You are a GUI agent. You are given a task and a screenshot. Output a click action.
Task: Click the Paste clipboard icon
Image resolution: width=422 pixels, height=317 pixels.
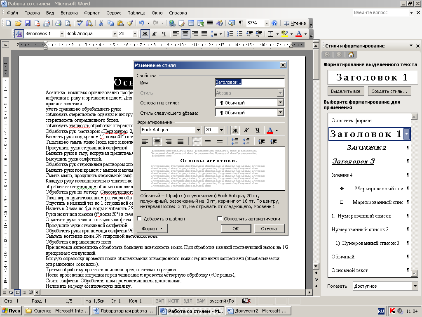(120, 23)
